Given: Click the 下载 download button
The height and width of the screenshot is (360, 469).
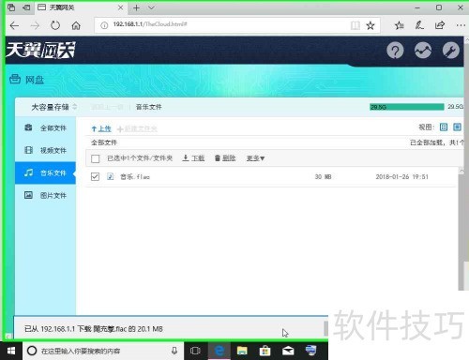Looking at the screenshot, I should tap(193, 158).
